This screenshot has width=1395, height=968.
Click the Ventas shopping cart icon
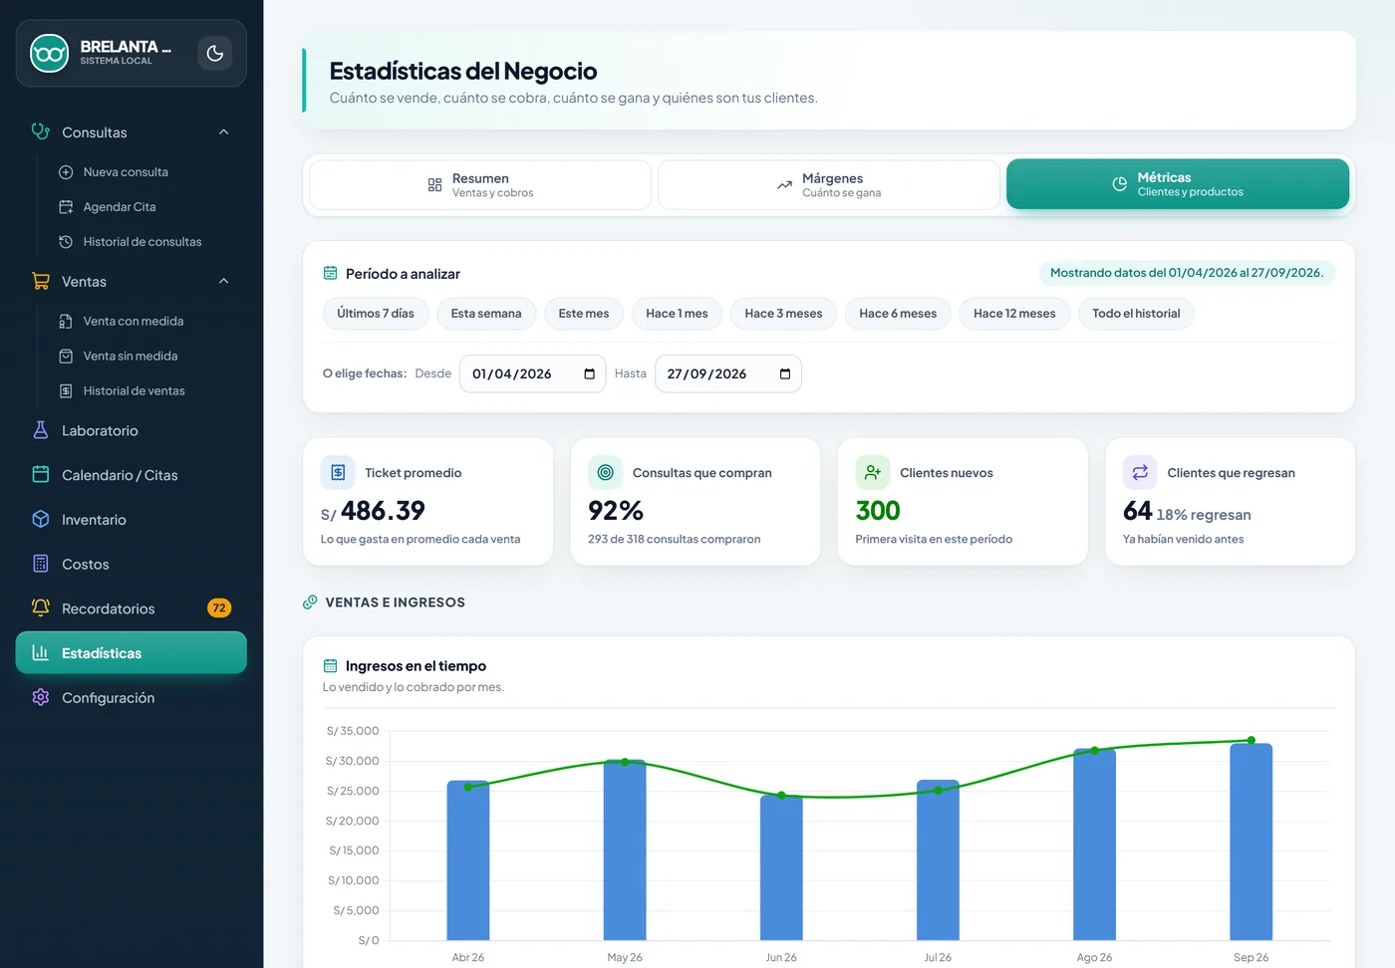point(41,281)
